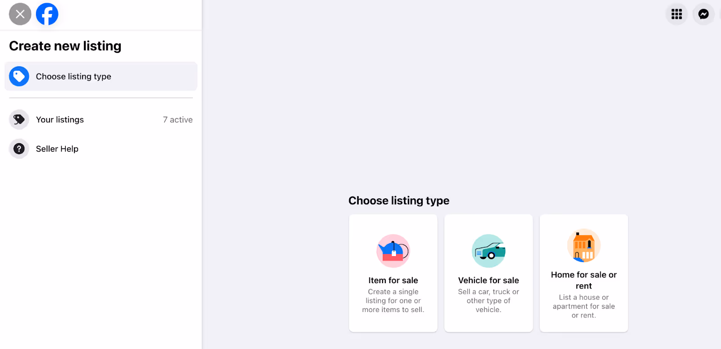Open Messenger from the top right

pyautogui.click(x=703, y=14)
